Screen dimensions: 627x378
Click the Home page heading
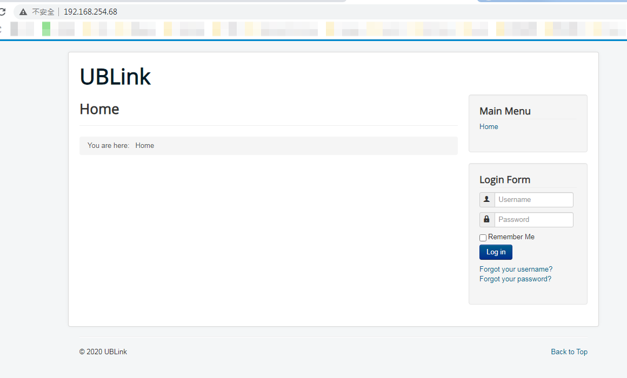click(99, 109)
